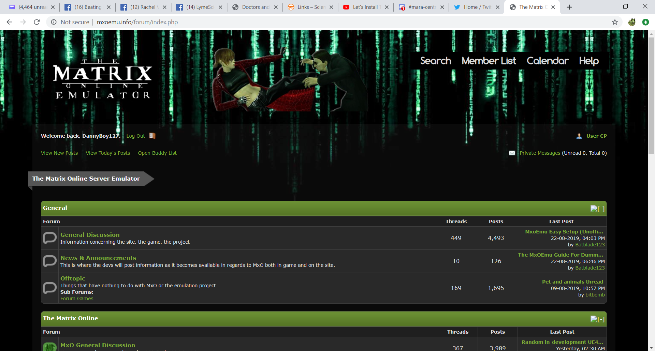The image size is (655, 351).
Task: Reload the page using the refresh icon
Action: (x=37, y=22)
